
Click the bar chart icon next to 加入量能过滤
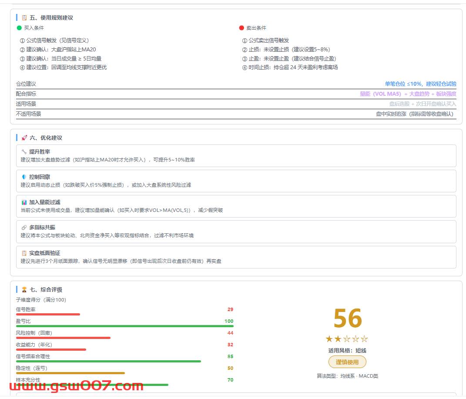point(24,202)
